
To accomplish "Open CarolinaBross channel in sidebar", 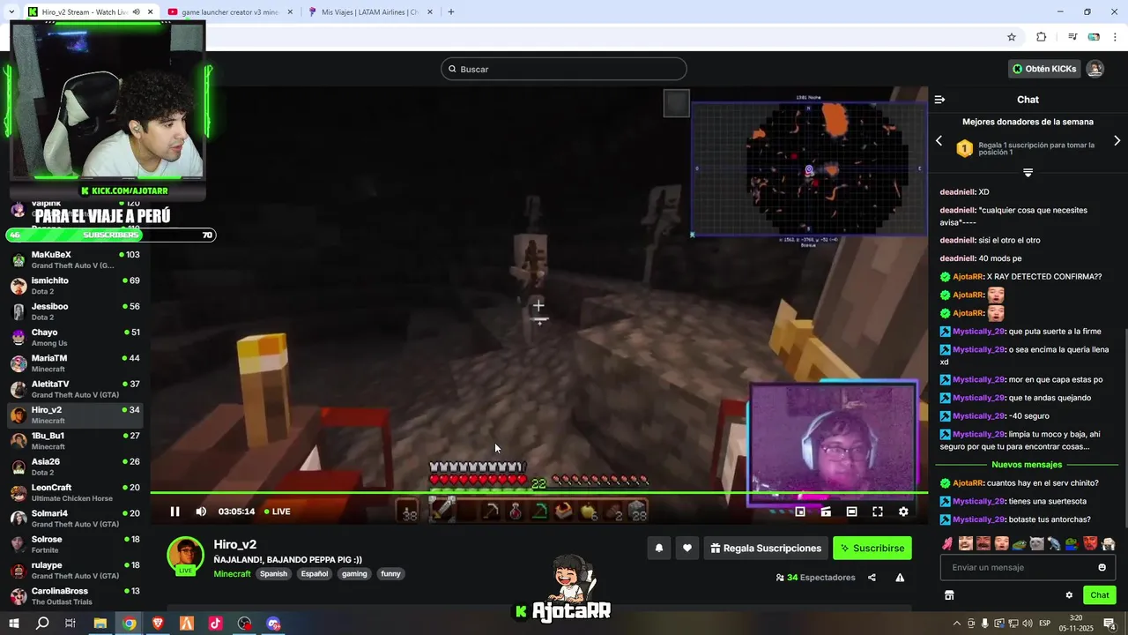I will click(x=76, y=596).
